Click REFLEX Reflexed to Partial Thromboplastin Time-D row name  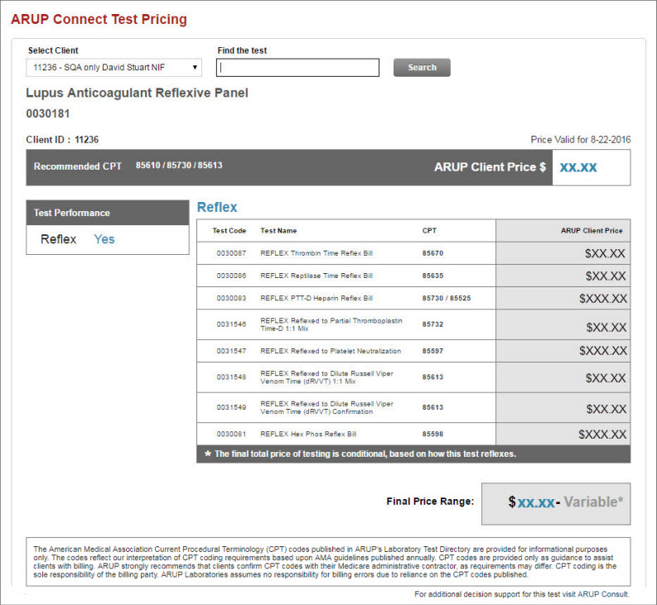point(331,324)
